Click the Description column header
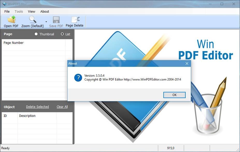The height and width of the screenshot is (152, 240). click(37, 116)
